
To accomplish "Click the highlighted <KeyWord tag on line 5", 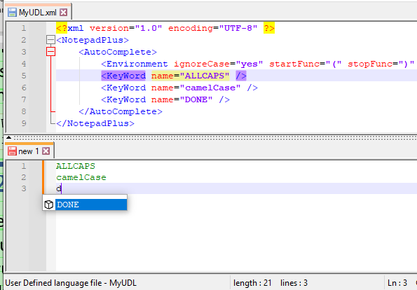I will point(123,76).
